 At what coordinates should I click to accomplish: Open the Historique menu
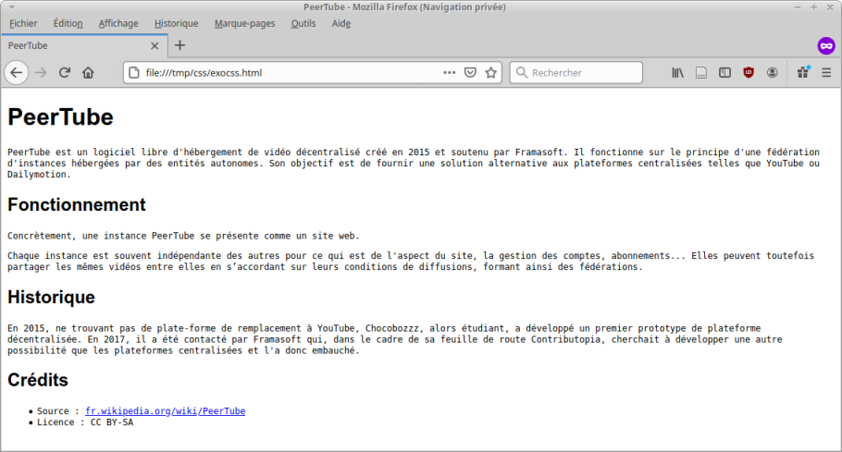coord(176,24)
